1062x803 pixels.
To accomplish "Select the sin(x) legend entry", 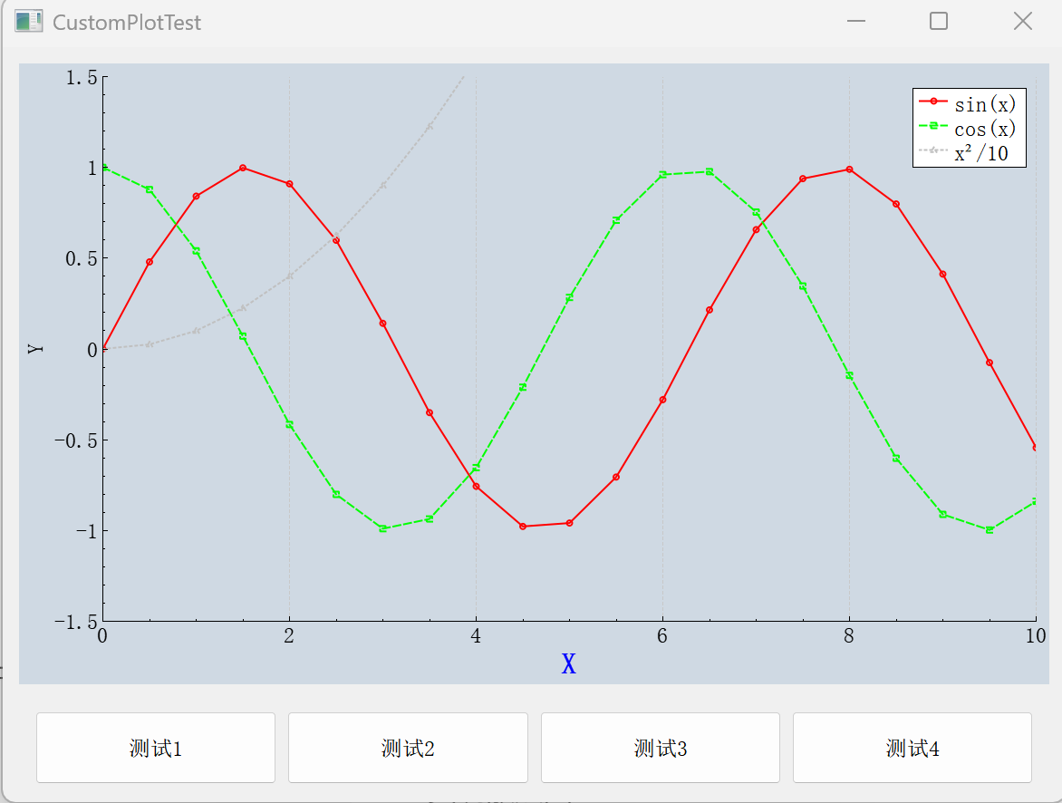I will tap(969, 103).
